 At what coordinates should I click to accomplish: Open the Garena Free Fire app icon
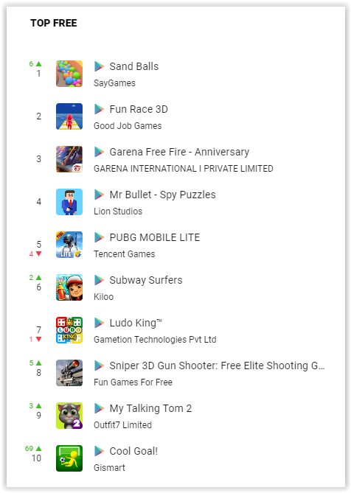point(69,159)
